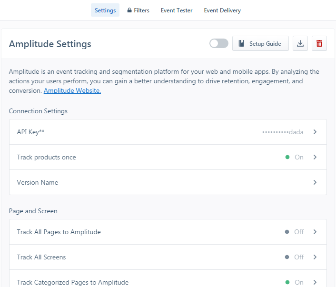Viewport: 336px width, 287px height.
Task: Open the Event Delivery tab
Action: click(222, 10)
